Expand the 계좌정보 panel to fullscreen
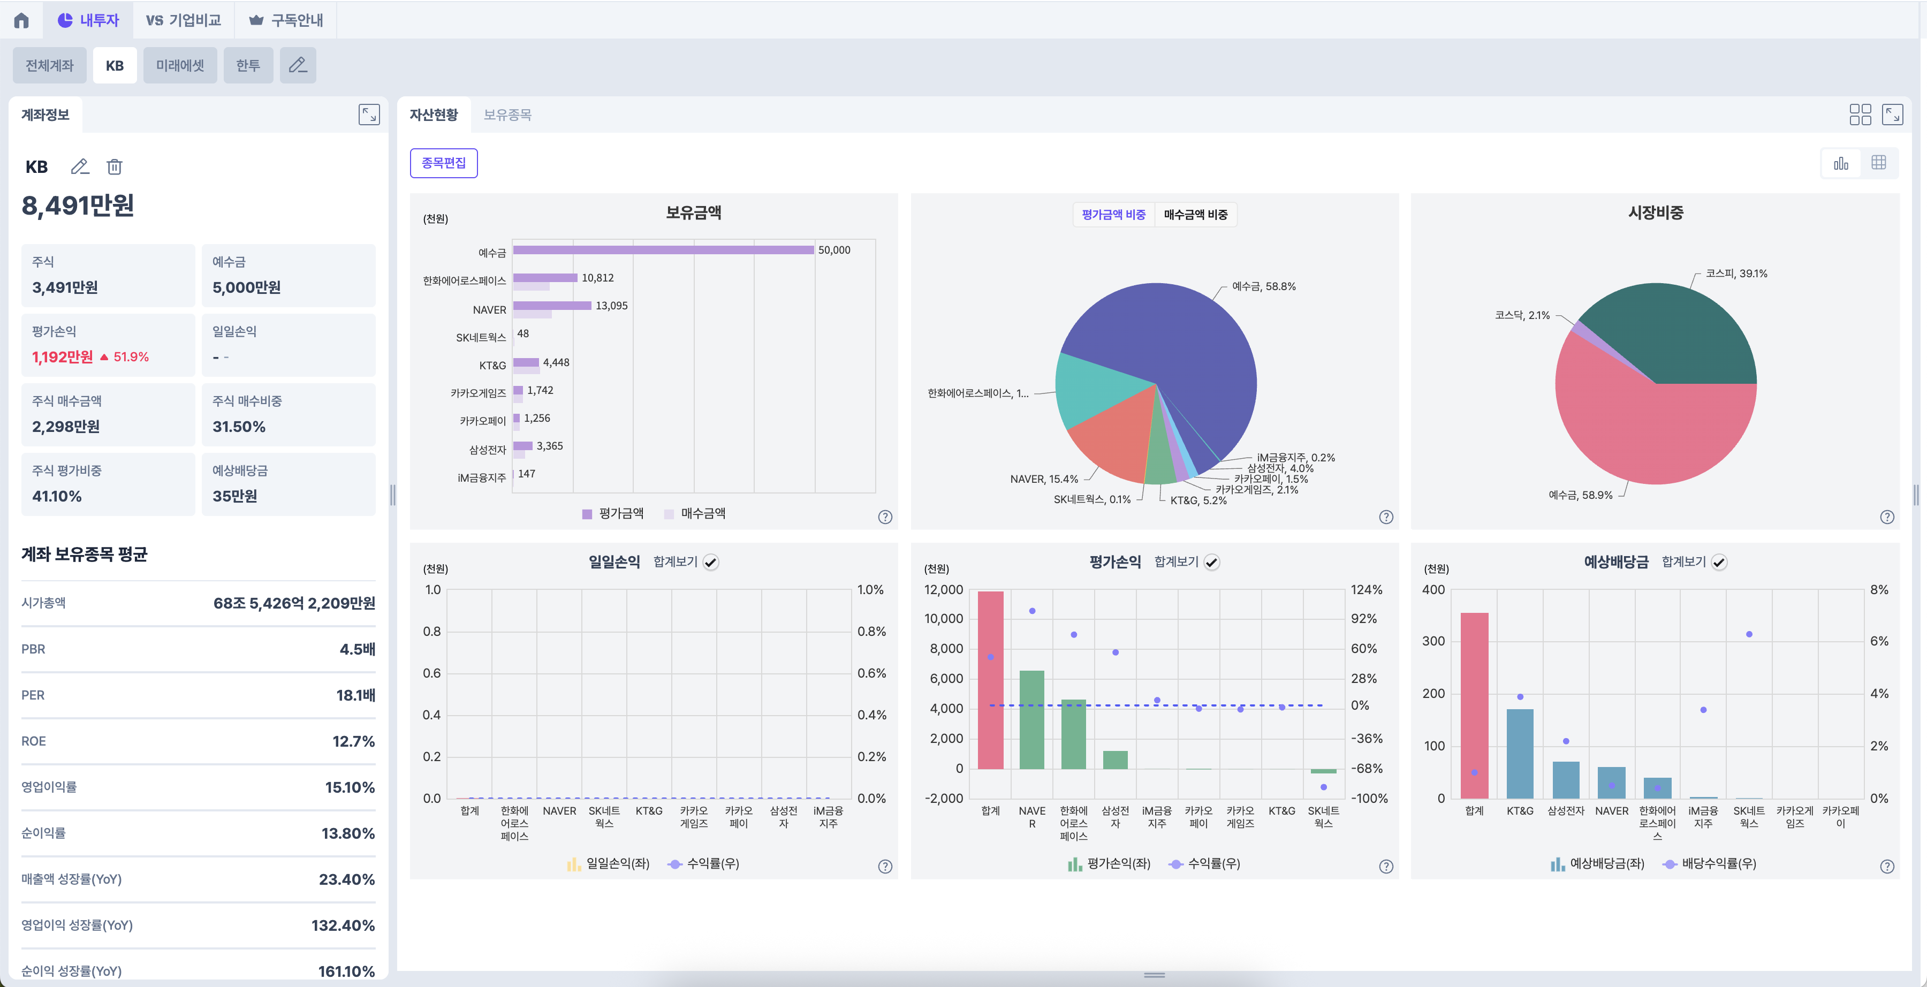Image resolution: width=1927 pixels, height=987 pixels. coord(369,115)
